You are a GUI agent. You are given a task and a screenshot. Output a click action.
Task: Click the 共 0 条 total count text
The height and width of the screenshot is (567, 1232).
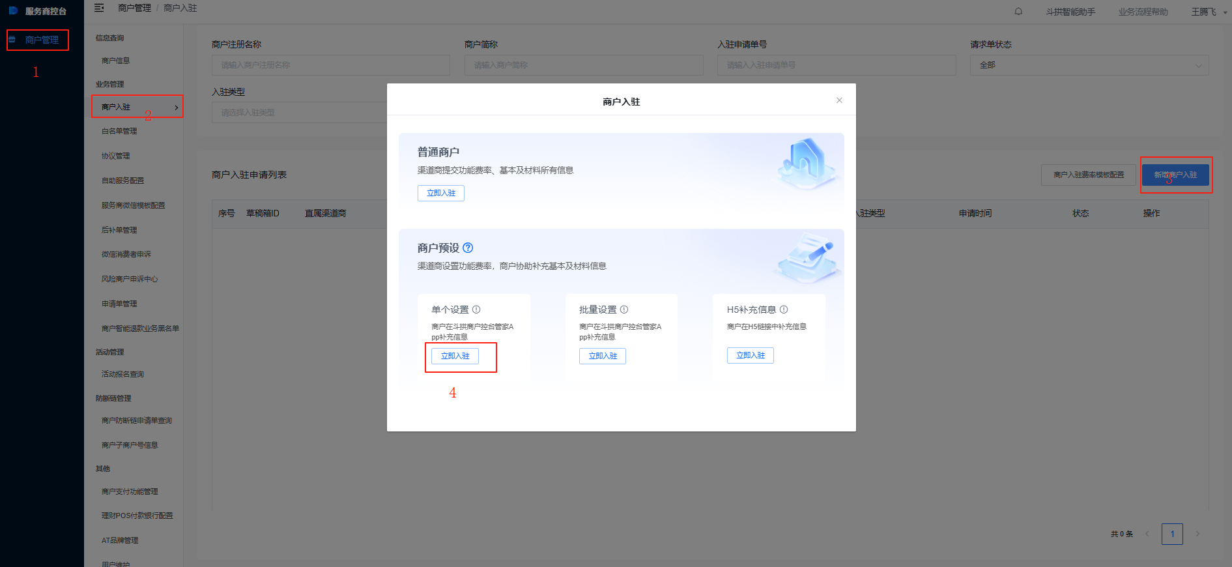coord(1122,534)
